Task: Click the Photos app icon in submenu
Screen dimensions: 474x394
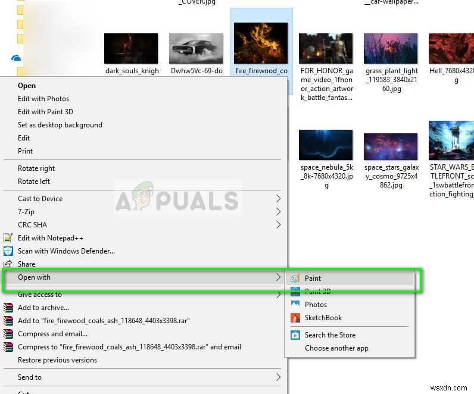Action: click(295, 304)
